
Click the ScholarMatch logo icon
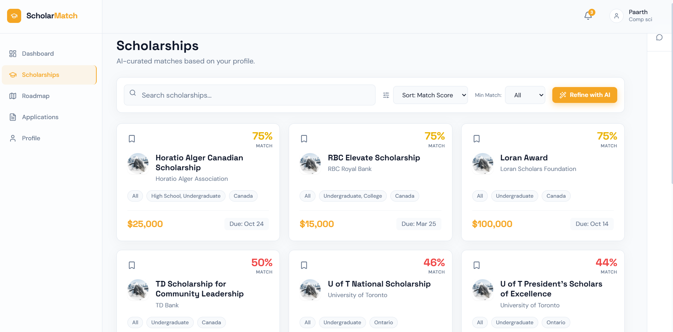pyautogui.click(x=14, y=16)
